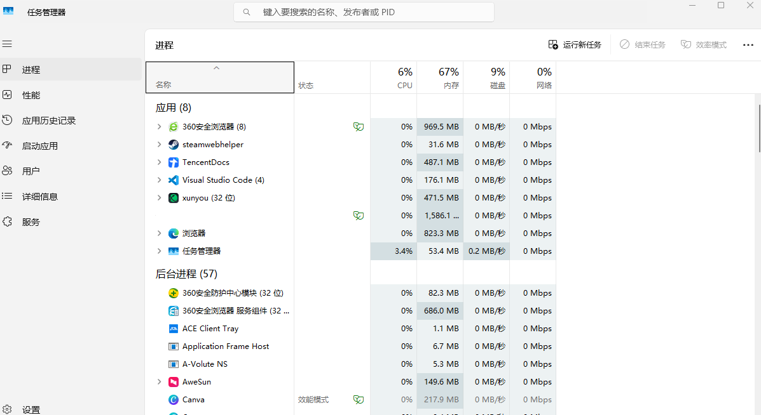The height and width of the screenshot is (415, 761).
Task: Switch to 启动应用 page
Action: click(x=39, y=146)
